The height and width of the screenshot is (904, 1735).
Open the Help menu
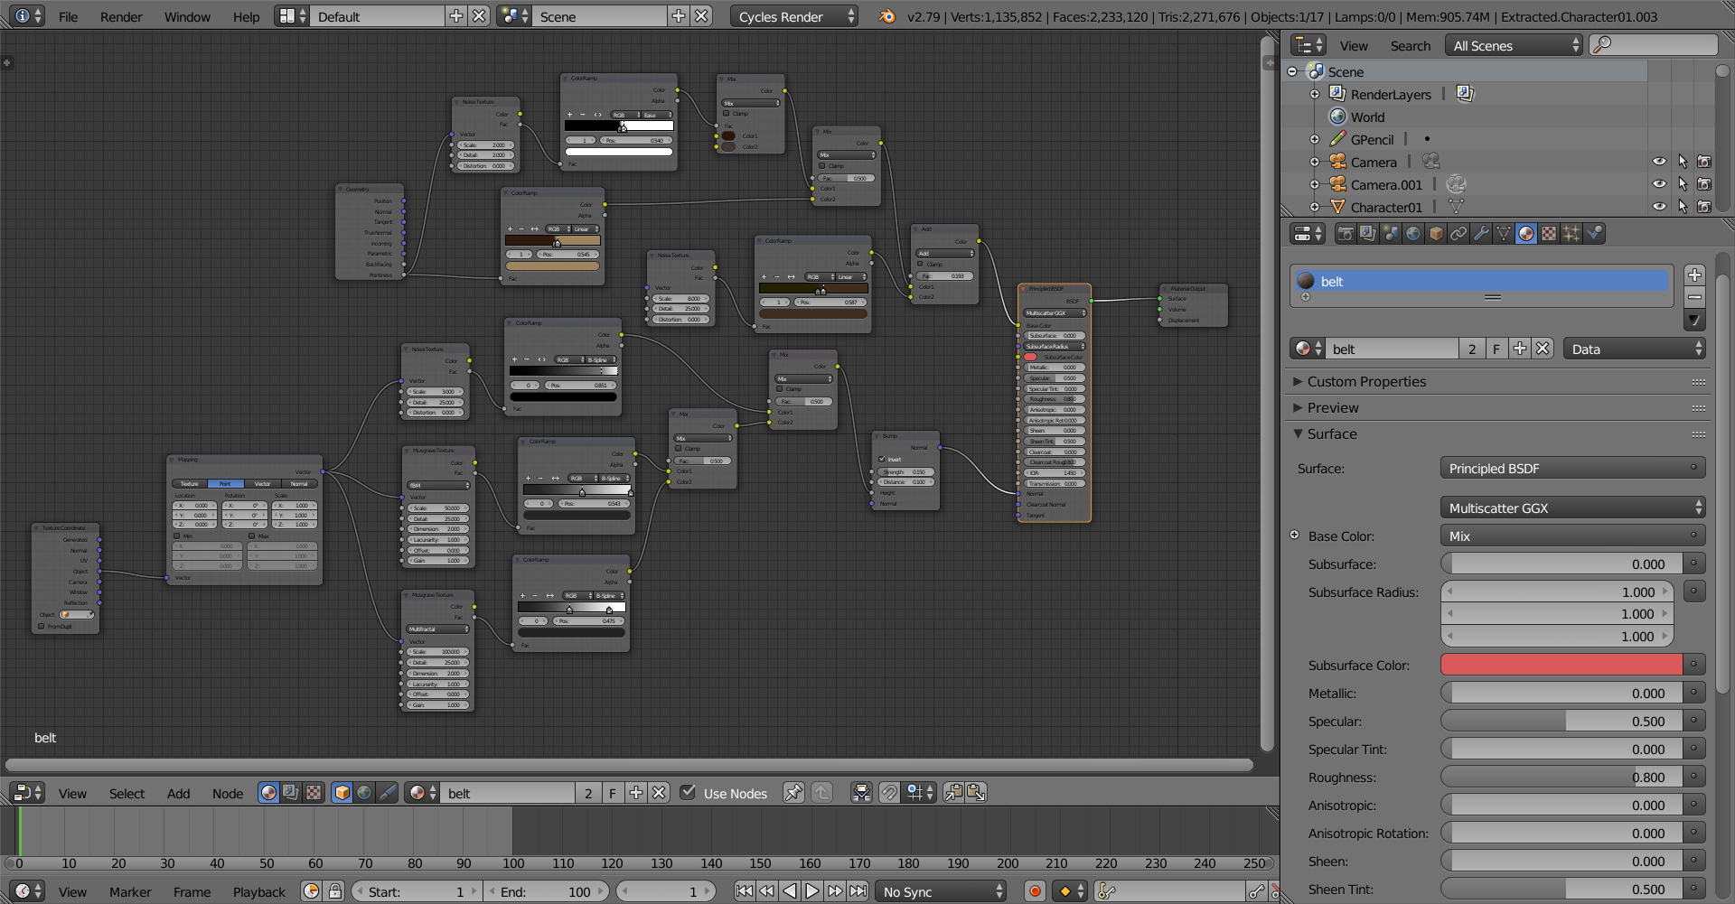click(x=246, y=16)
